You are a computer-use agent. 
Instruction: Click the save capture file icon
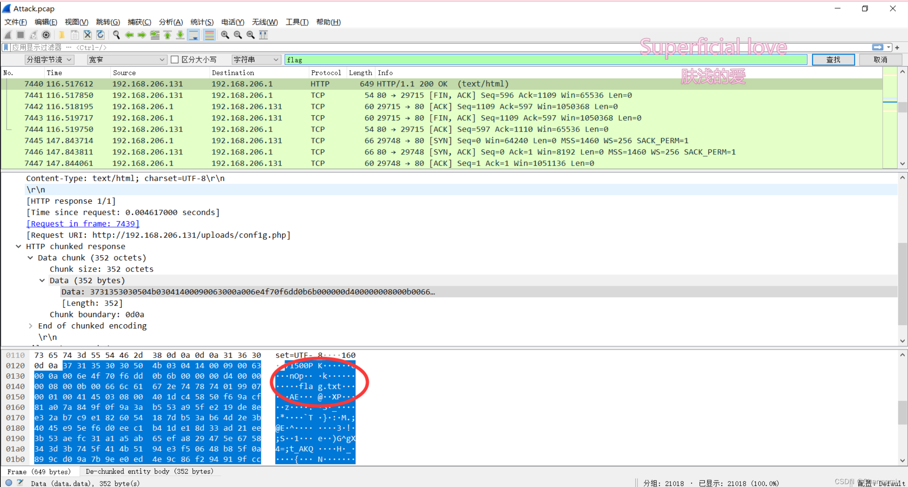click(x=74, y=35)
